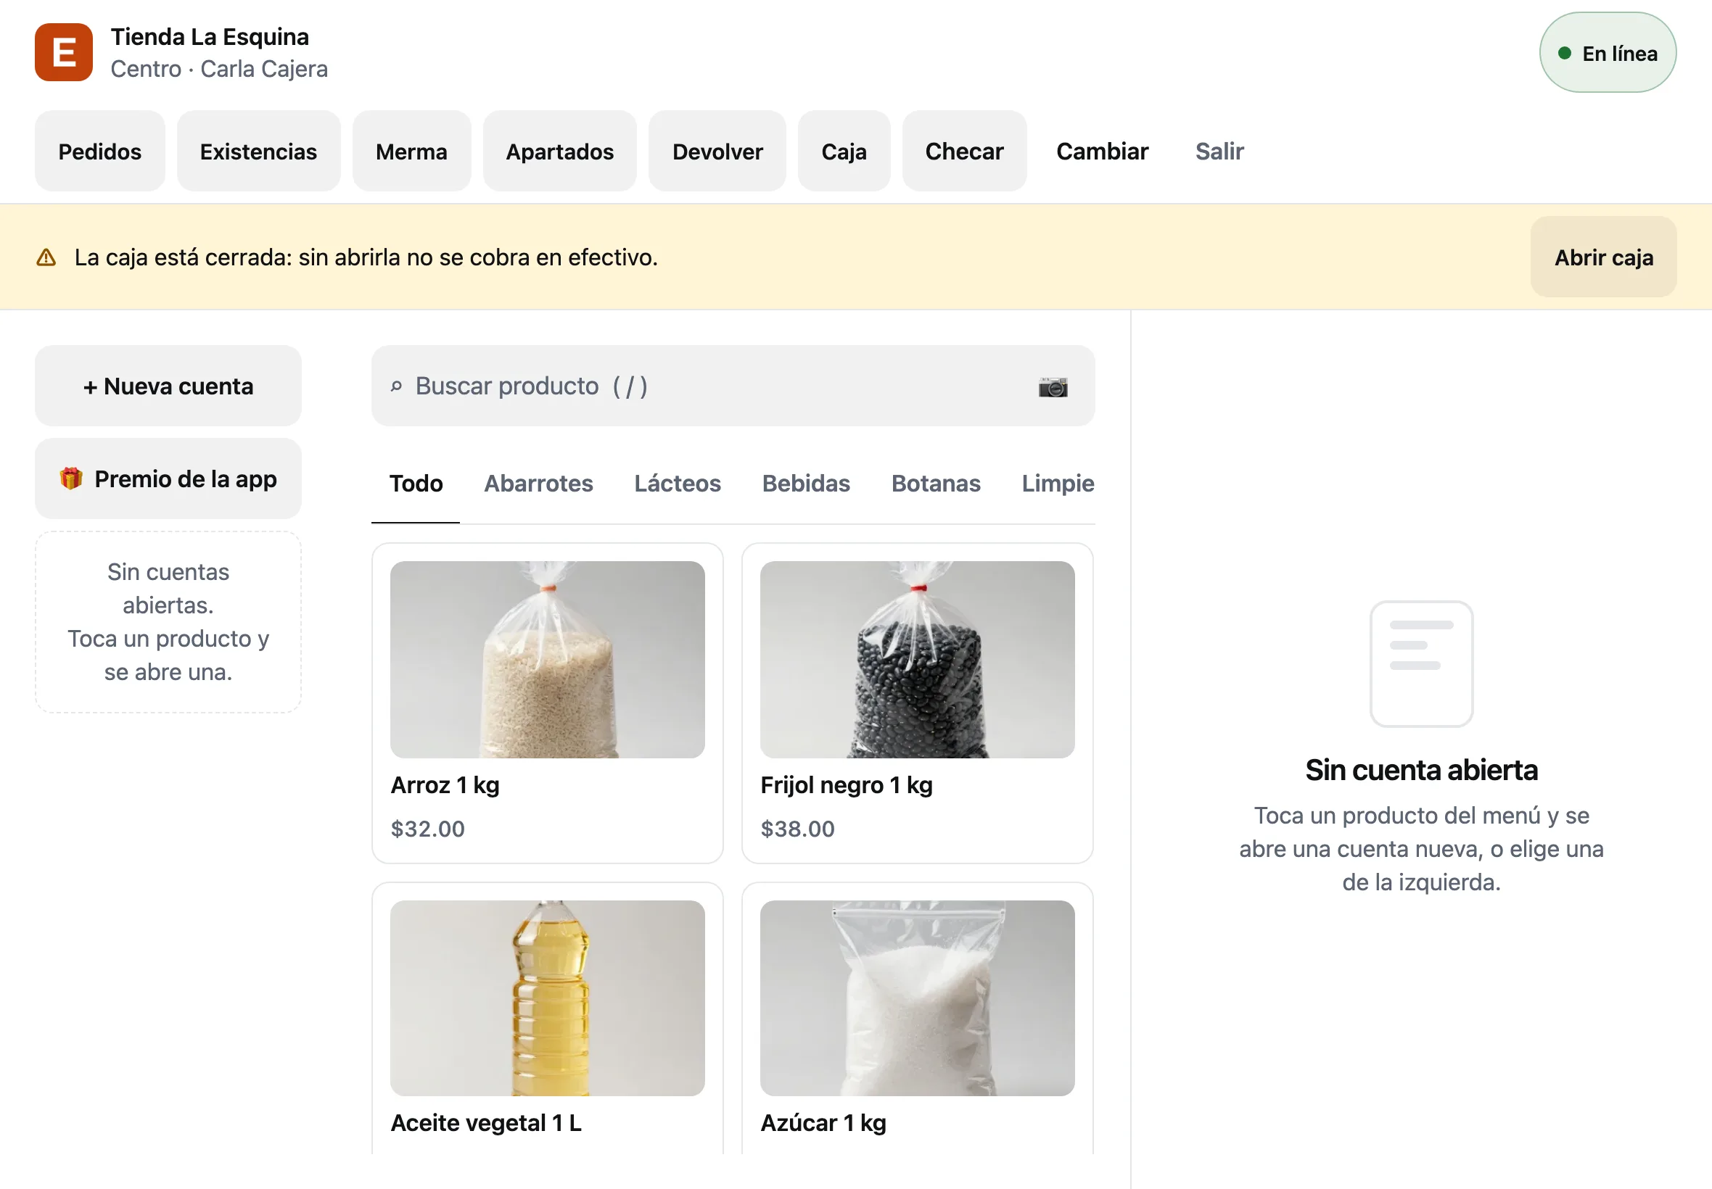This screenshot has height=1189, width=1712.
Task: Switch to the Abarrotes tab
Action: (x=538, y=484)
